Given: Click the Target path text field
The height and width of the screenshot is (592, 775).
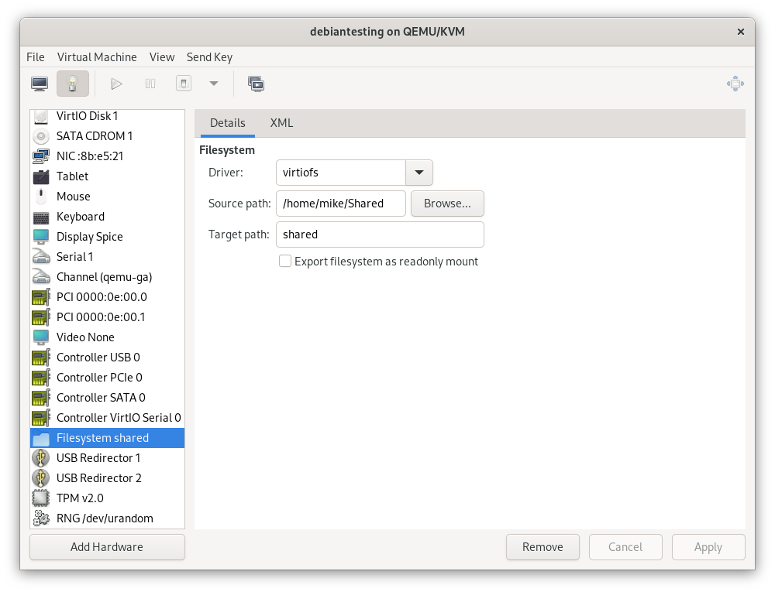Looking at the screenshot, I should (x=380, y=234).
